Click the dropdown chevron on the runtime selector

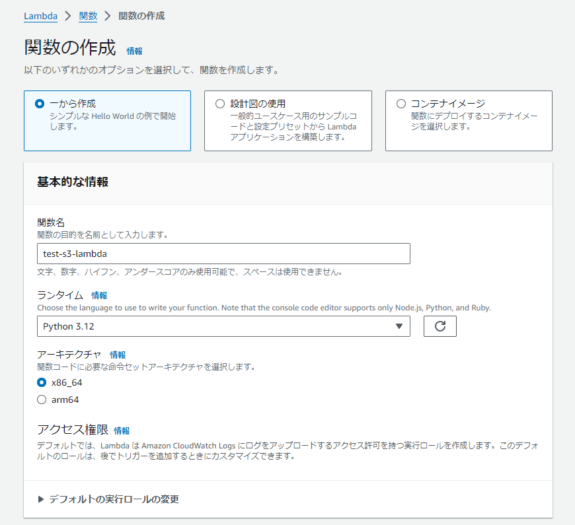tap(399, 326)
